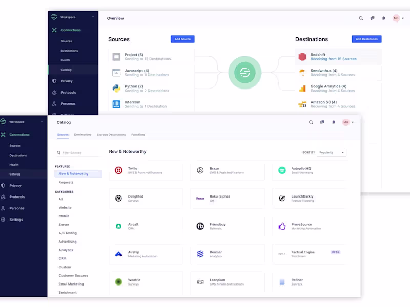Open notifications bell in Overview window

[383, 18]
